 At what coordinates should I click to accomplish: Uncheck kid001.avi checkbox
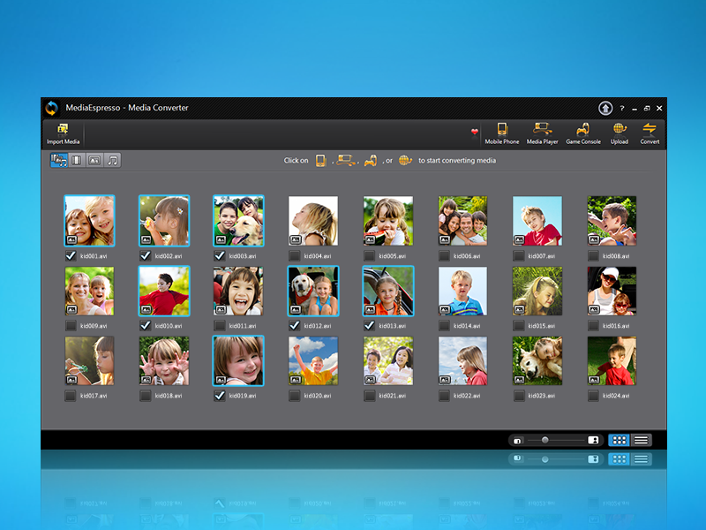point(71,255)
